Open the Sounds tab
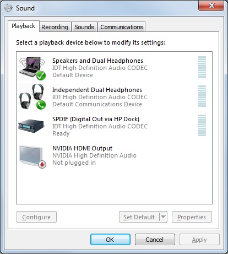Viewport: 228px width, 254px height. [x=84, y=27]
